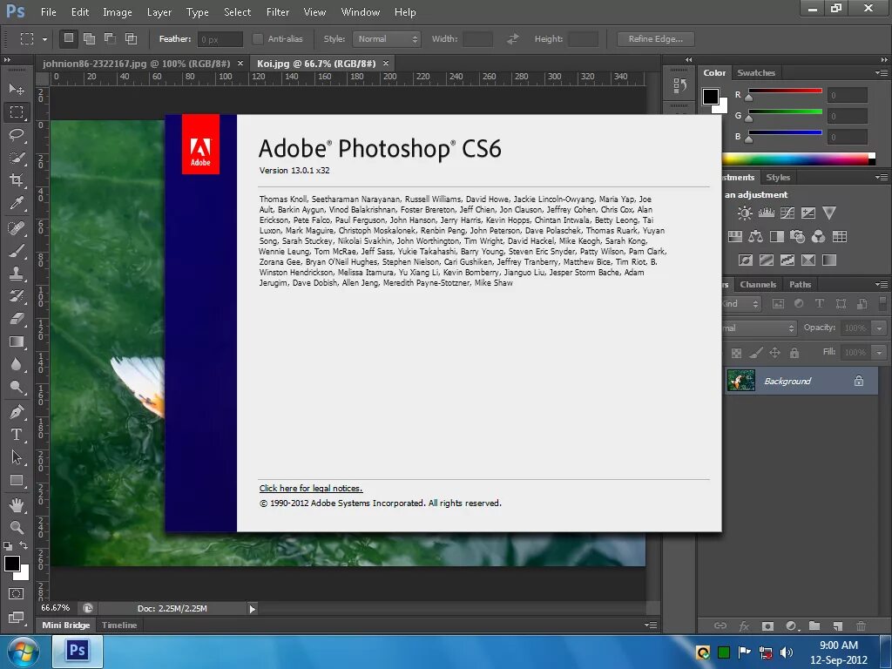Screen dimensions: 892x669
Task: Open the Color panel options menu
Action: 882,73
